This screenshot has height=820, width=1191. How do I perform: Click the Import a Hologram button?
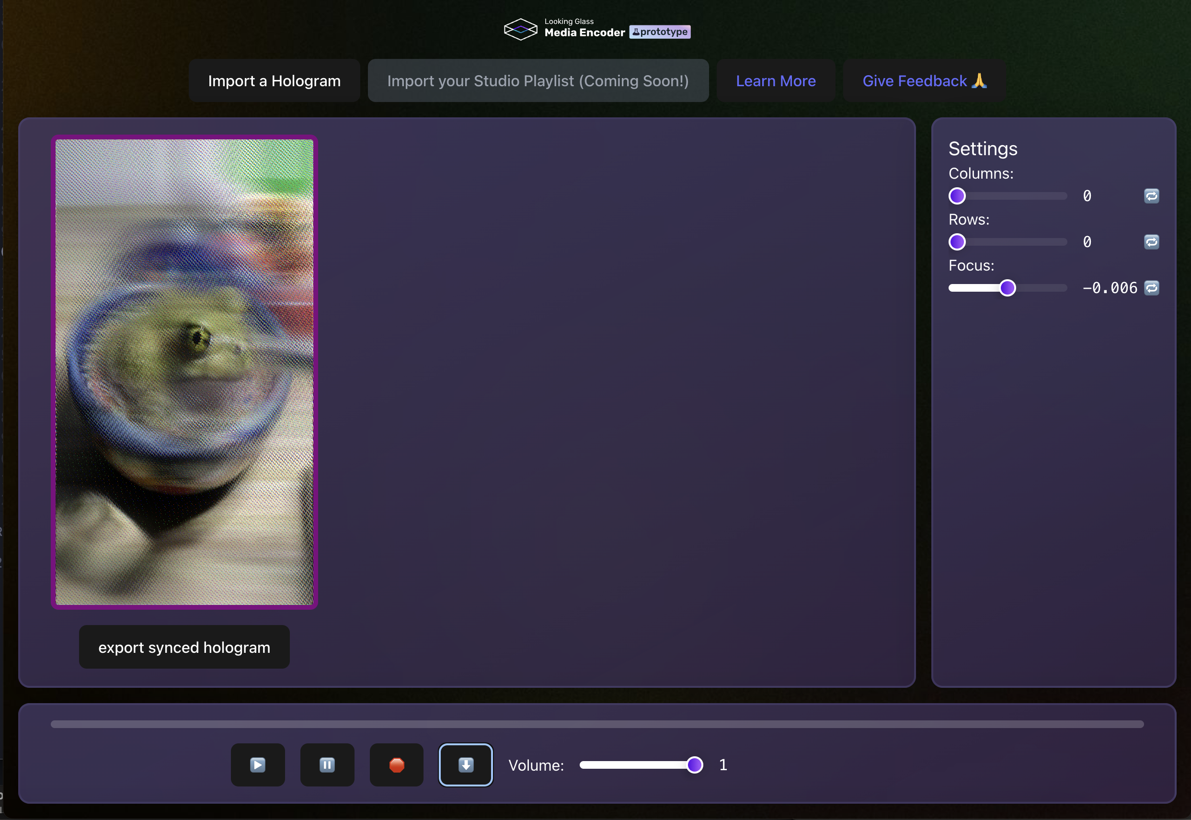click(274, 80)
